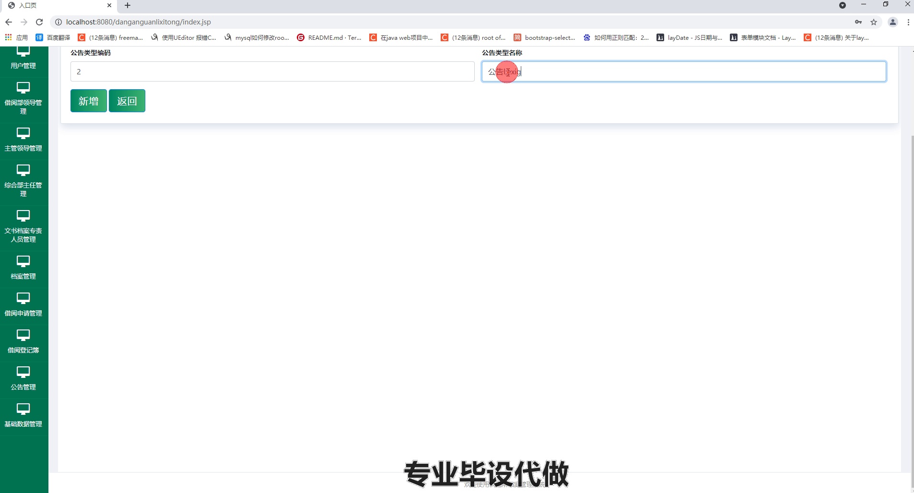Open the layDate JS日期 bookmark
Viewport: 914px width, 493px height.
691,37
